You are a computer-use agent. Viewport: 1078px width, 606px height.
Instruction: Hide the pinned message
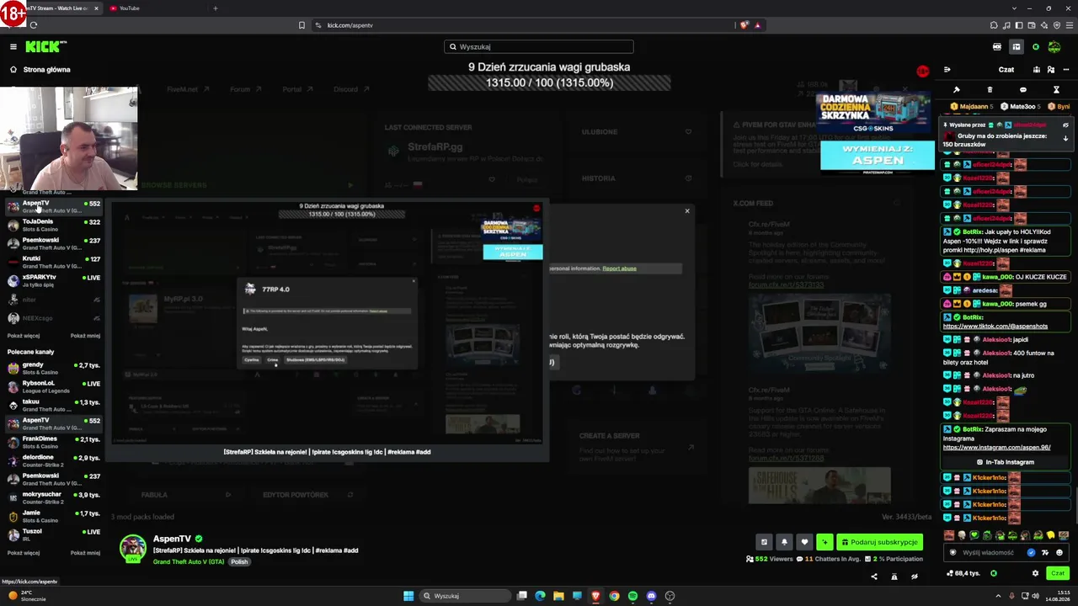[x=1065, y=125]
